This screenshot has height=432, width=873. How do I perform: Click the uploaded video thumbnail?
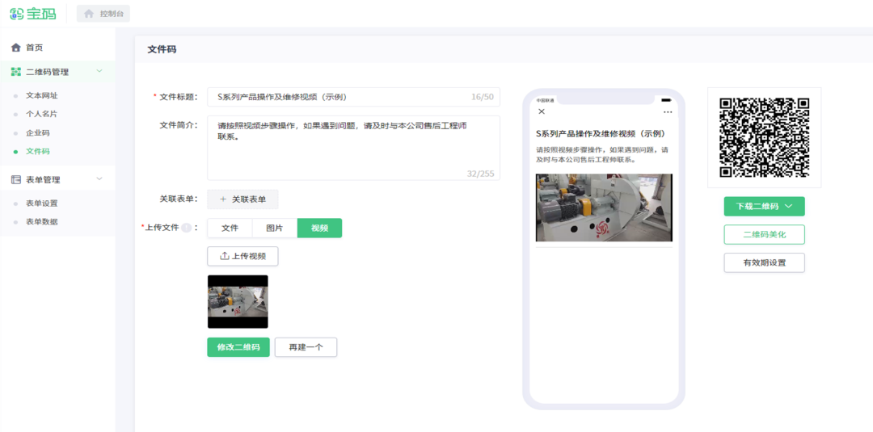(x=238, y=301)
